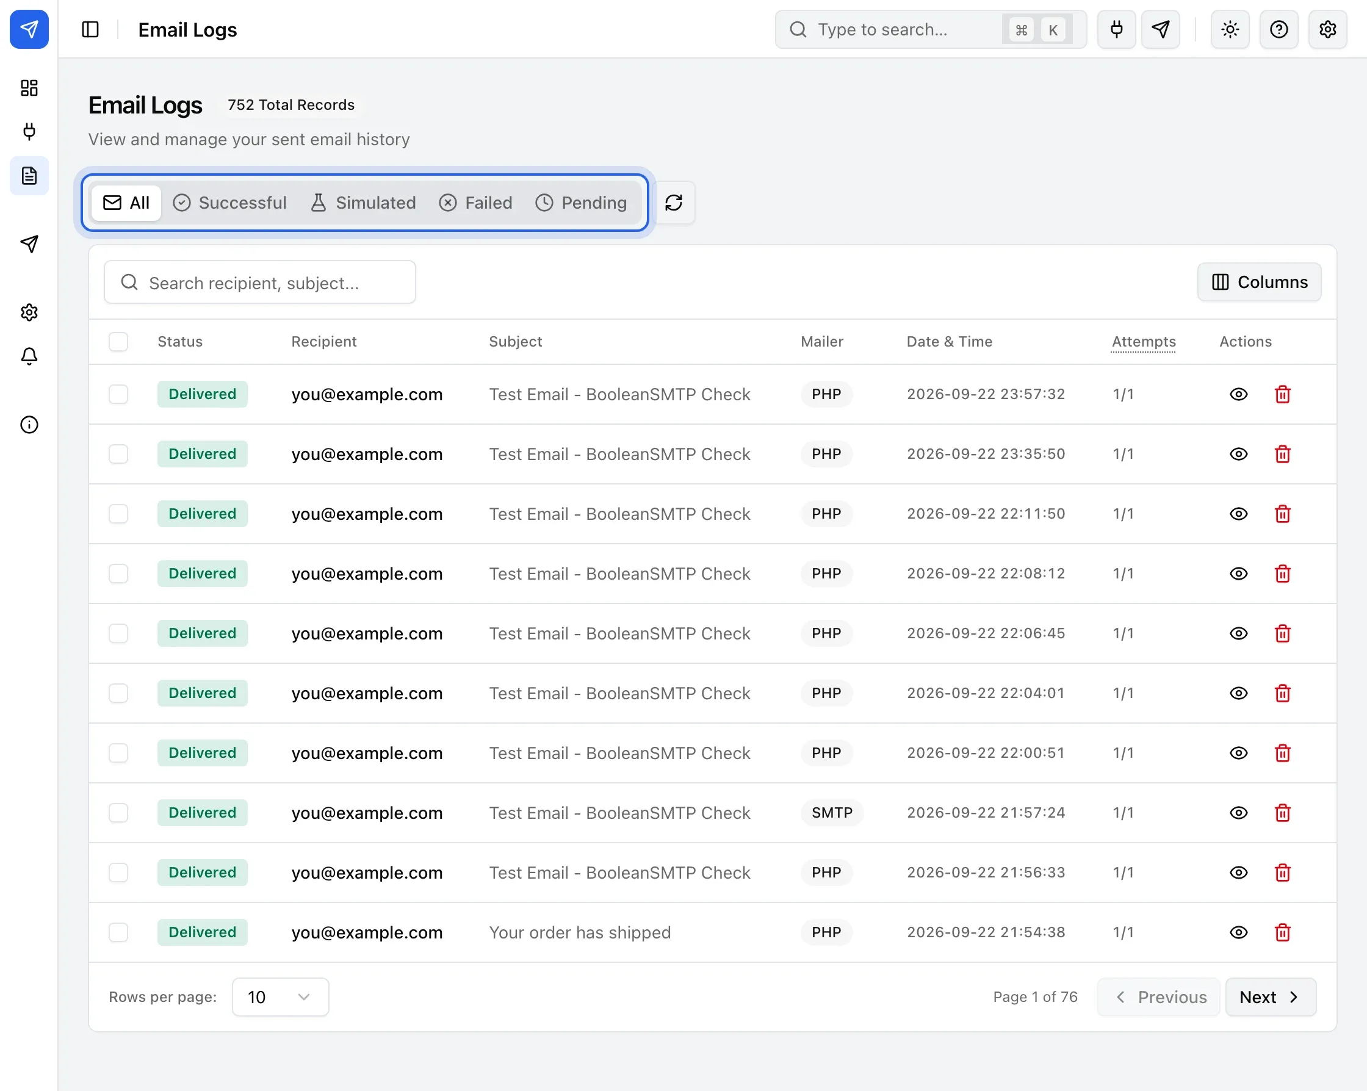Delete the 'Your order has shipped' log

(x=1283, y=932)
